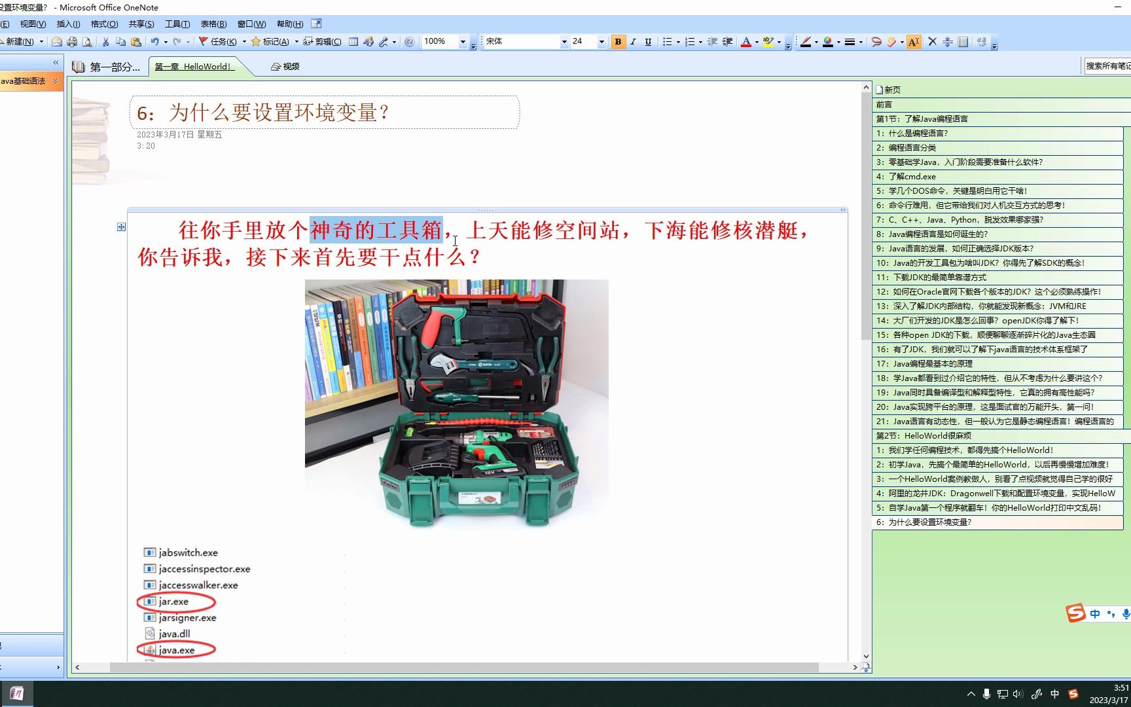1131x707 pixels.
Task: Open the font name dropdown showing 宋体
Action: click(564, 41)
